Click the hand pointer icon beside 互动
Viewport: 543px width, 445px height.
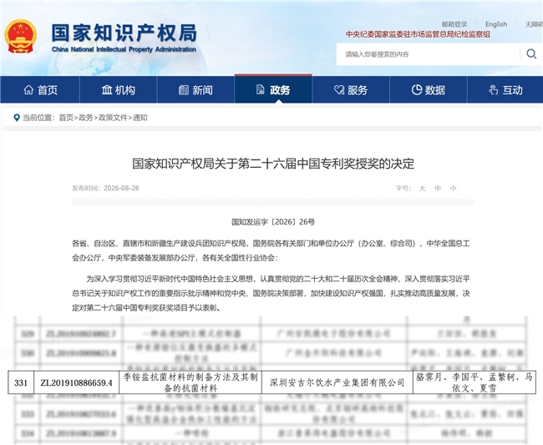pos(494,90)
